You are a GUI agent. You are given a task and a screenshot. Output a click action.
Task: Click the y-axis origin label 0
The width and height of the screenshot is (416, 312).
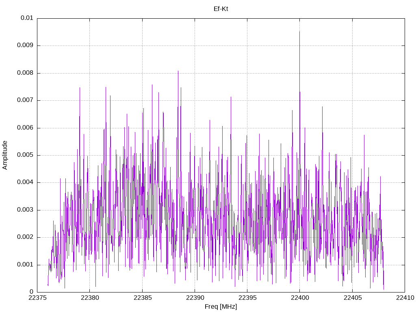pyautogui.click(x=32, y=292)
